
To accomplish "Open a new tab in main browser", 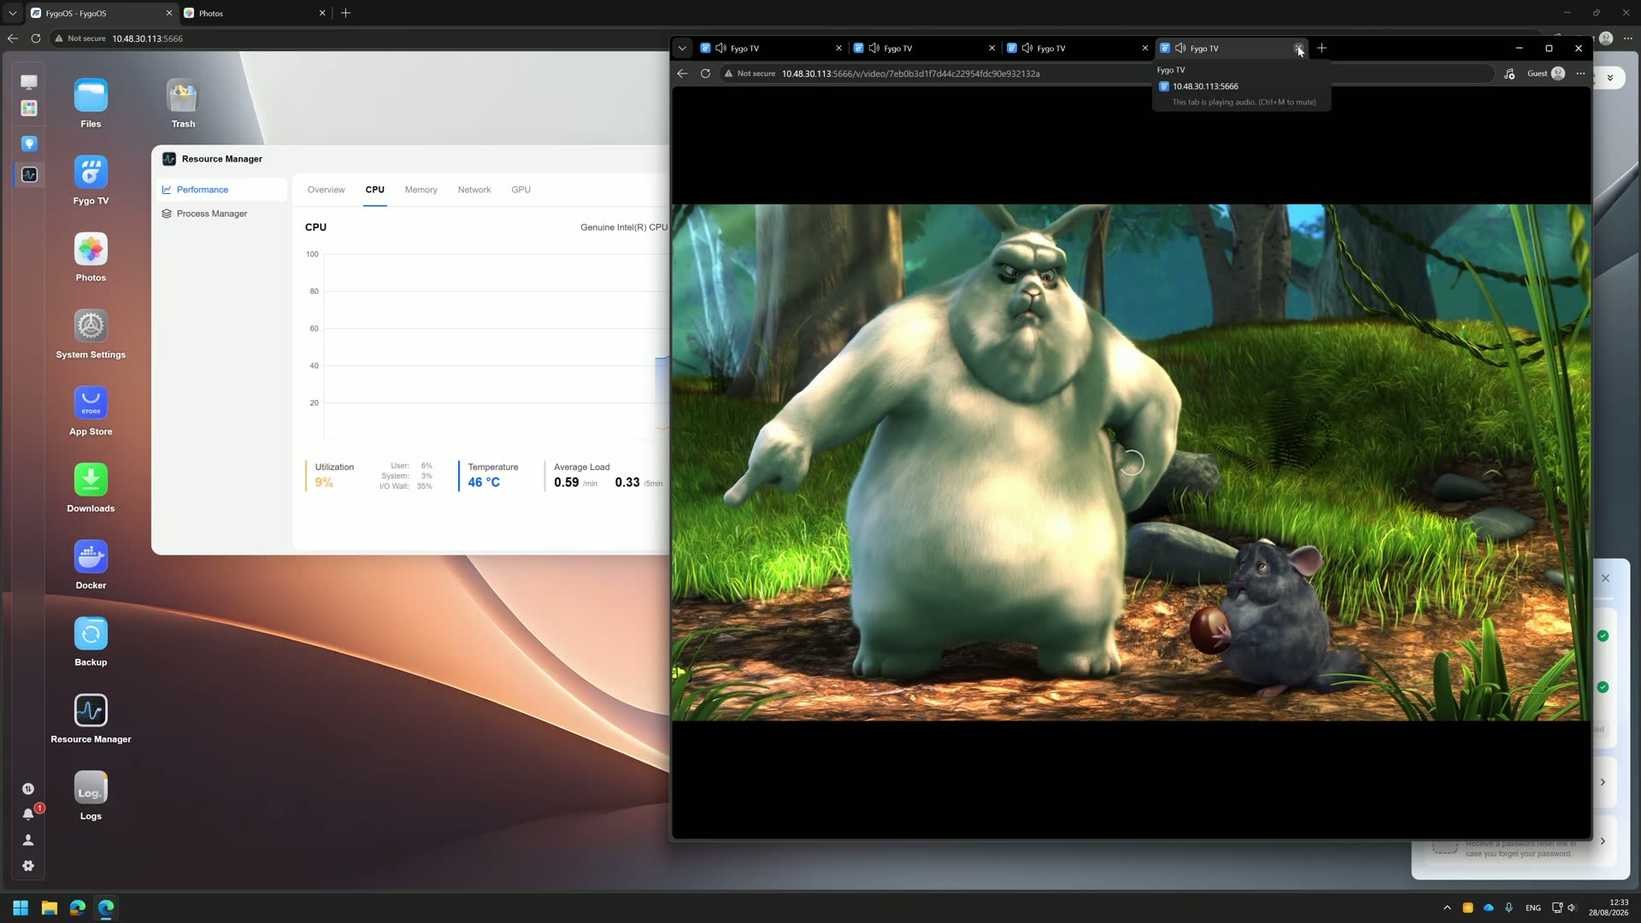I will [345, 13].
